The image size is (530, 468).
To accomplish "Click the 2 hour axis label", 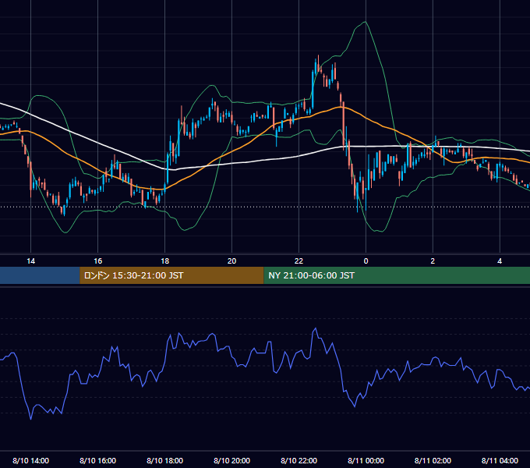I will coord(433,261).
